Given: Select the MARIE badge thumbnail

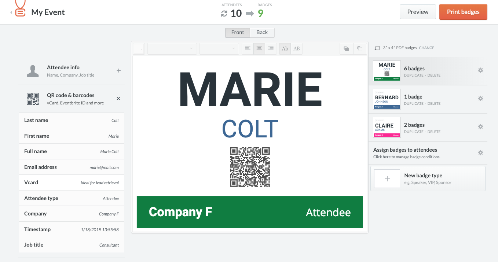Looking at the screenshot, I should pyautogui.click(x=387, y=71).
